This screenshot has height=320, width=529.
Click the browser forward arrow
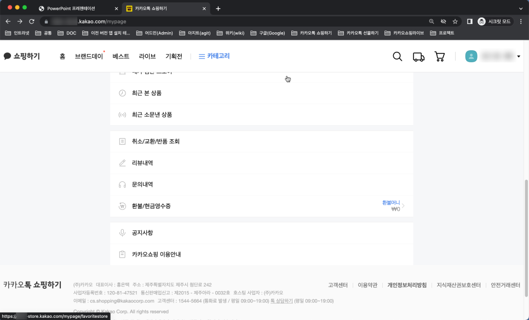click(x=20, y=21)
